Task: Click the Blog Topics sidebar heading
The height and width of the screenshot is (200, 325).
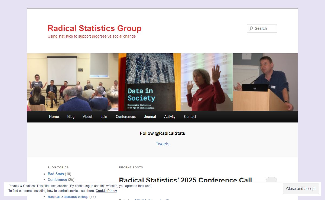Action: (x=58, y=168)
